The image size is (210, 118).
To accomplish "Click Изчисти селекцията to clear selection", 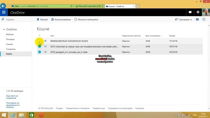I will [86, 20].
